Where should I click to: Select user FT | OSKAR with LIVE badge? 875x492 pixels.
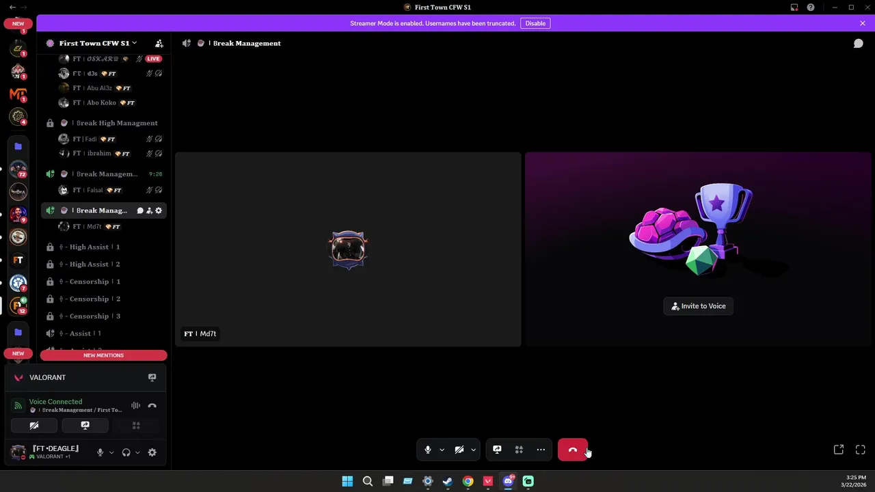(110, 59)
